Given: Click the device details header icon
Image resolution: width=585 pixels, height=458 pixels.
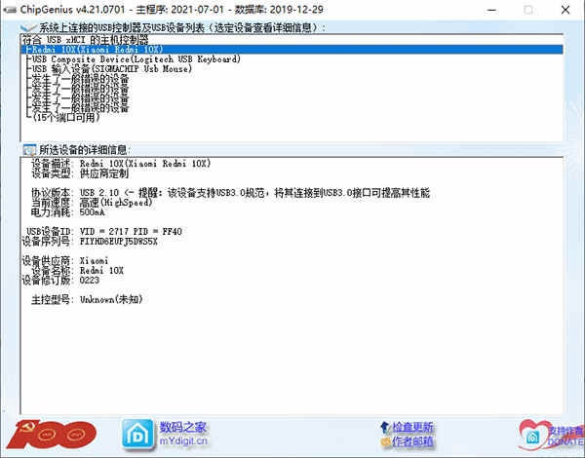Looking at the screenshot, I should [29, 150].
